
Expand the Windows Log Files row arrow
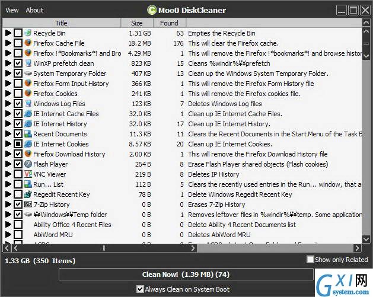[x=8, y=103]
